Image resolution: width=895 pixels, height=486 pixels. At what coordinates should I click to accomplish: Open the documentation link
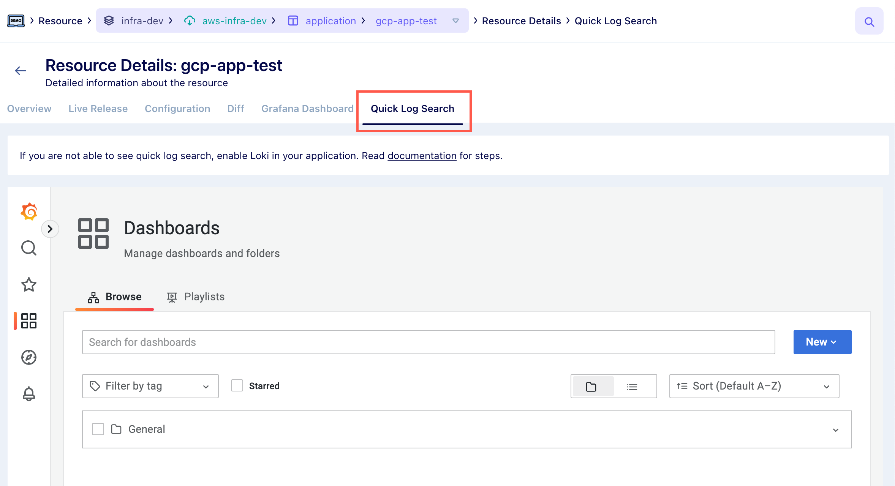pos(422,156)
